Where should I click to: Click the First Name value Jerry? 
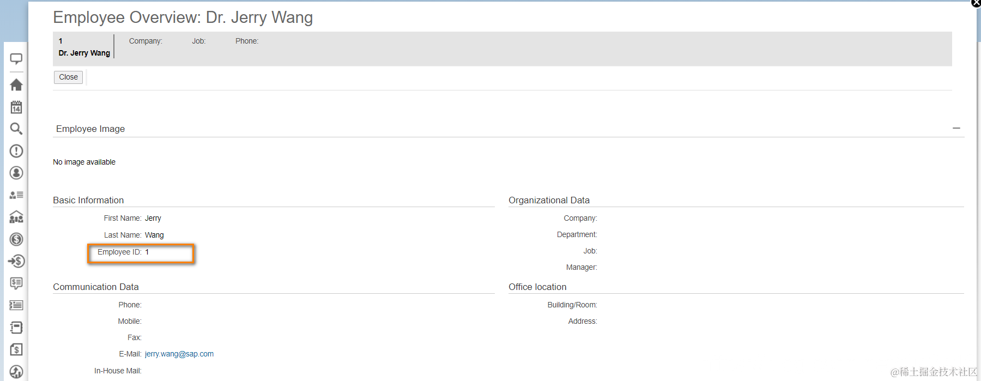(x=153, y=219)
